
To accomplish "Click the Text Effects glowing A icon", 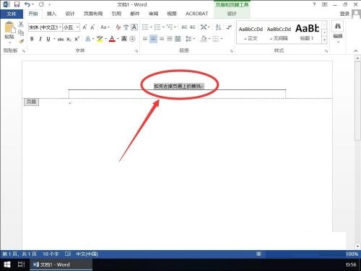I will point(88,39).
